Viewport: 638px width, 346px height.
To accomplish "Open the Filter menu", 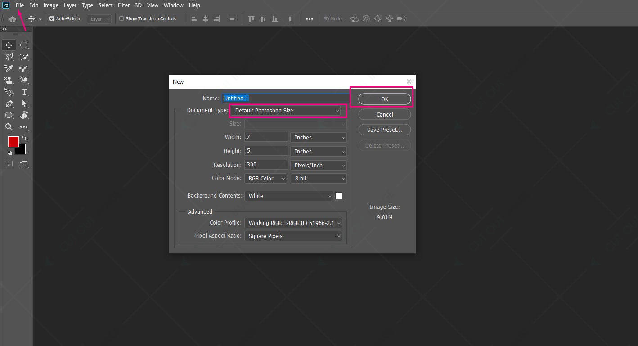I will [x=124, y=5].
